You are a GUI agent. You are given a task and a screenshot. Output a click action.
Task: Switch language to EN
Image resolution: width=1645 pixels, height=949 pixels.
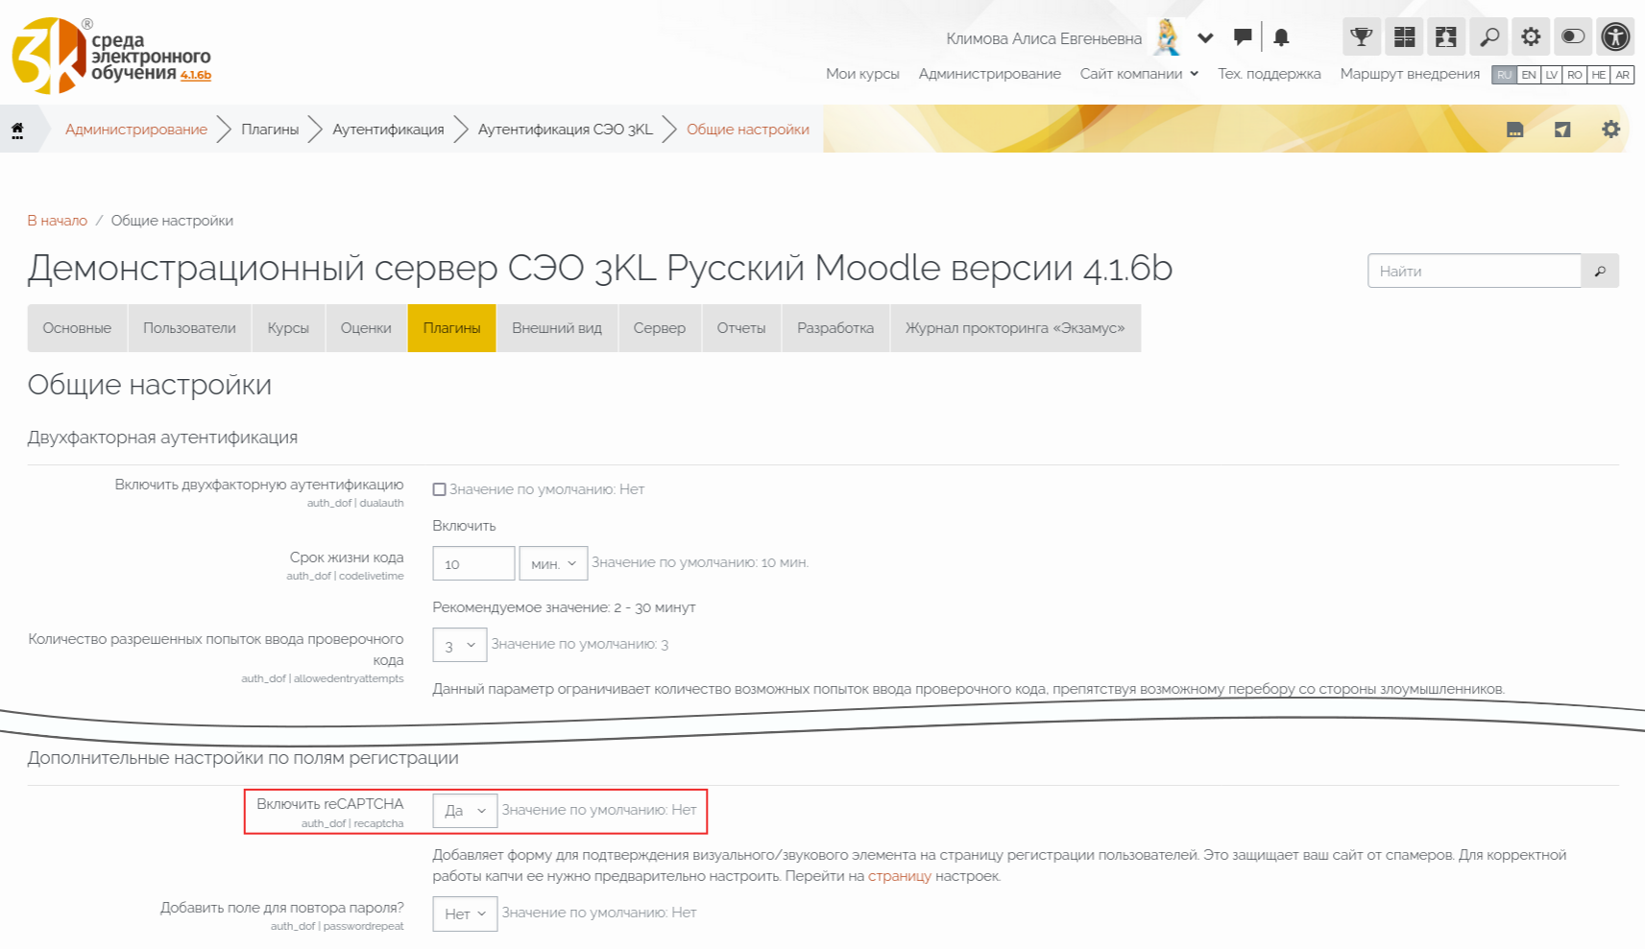pos(1528,75)
